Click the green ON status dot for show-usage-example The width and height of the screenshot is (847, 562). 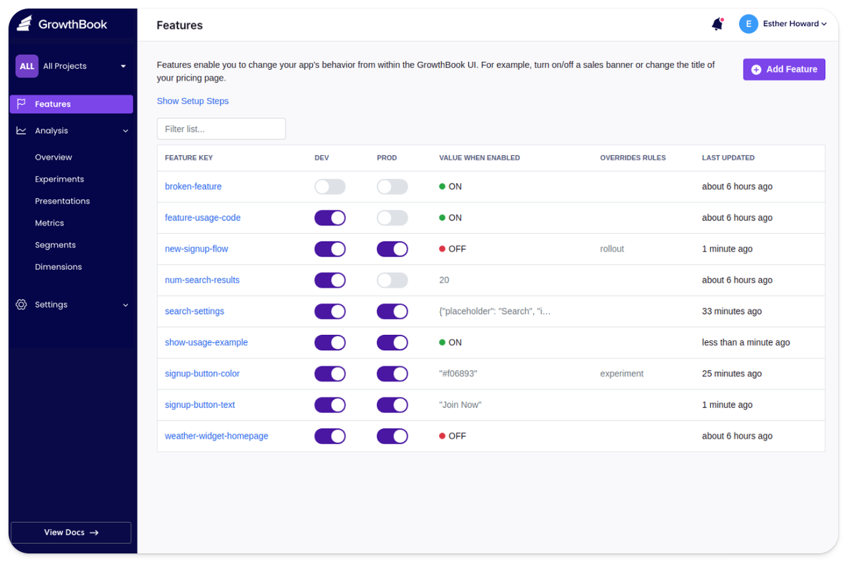444,342
